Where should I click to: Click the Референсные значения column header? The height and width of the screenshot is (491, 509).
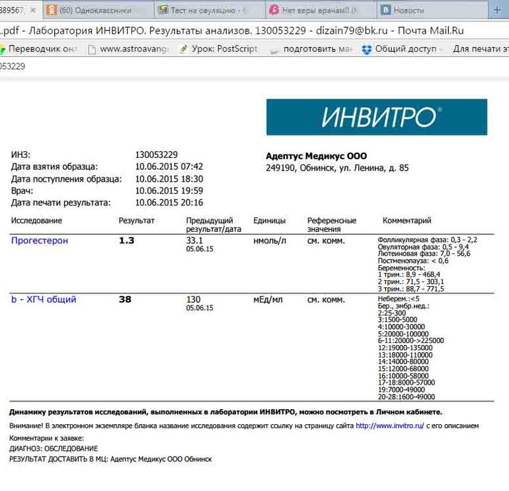coord(332,225)
